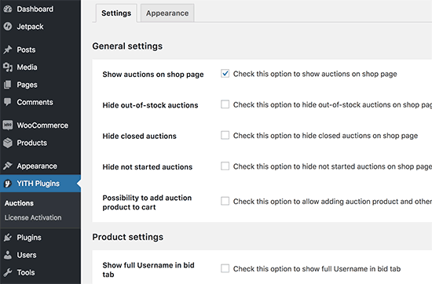The image size is (432, 284).
Task: Uncheck Show auctions on shop page
Action: pos(225,74)
